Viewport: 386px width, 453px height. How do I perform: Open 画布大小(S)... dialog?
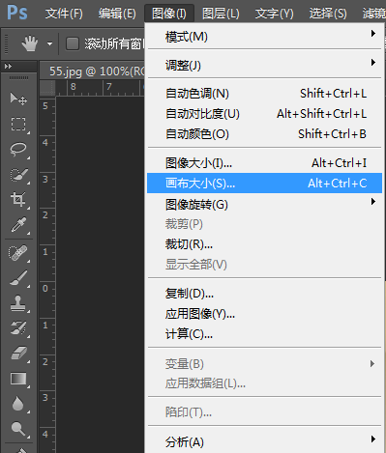(264, 184)
